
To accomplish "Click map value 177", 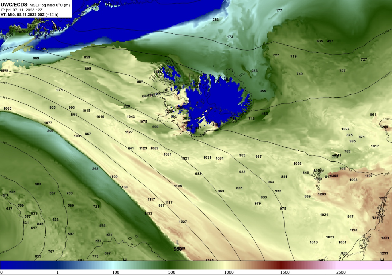I will click(x=279, y=10).
